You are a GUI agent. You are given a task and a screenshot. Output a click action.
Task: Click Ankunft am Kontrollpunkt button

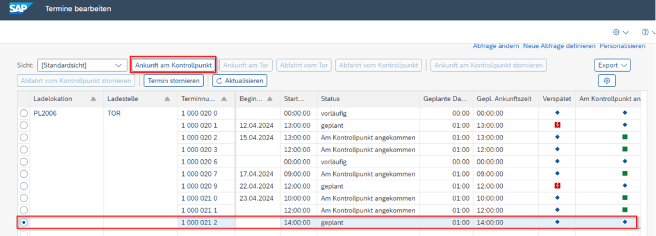[x=173, y=65]
